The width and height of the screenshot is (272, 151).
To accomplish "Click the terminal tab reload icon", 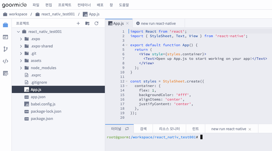I will tap(127, 129).
